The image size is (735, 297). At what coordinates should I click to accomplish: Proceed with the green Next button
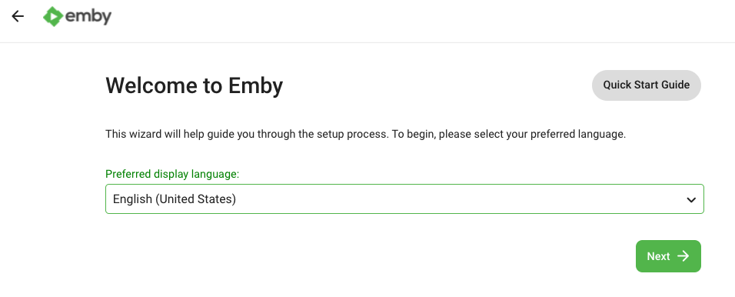pos(668,256)
